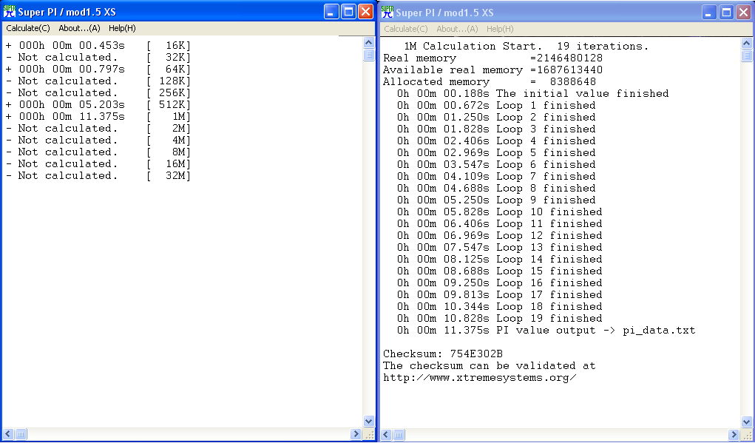
Task: Select the 4M 'Not calculated.' row
Action: (x=98, y=140)
